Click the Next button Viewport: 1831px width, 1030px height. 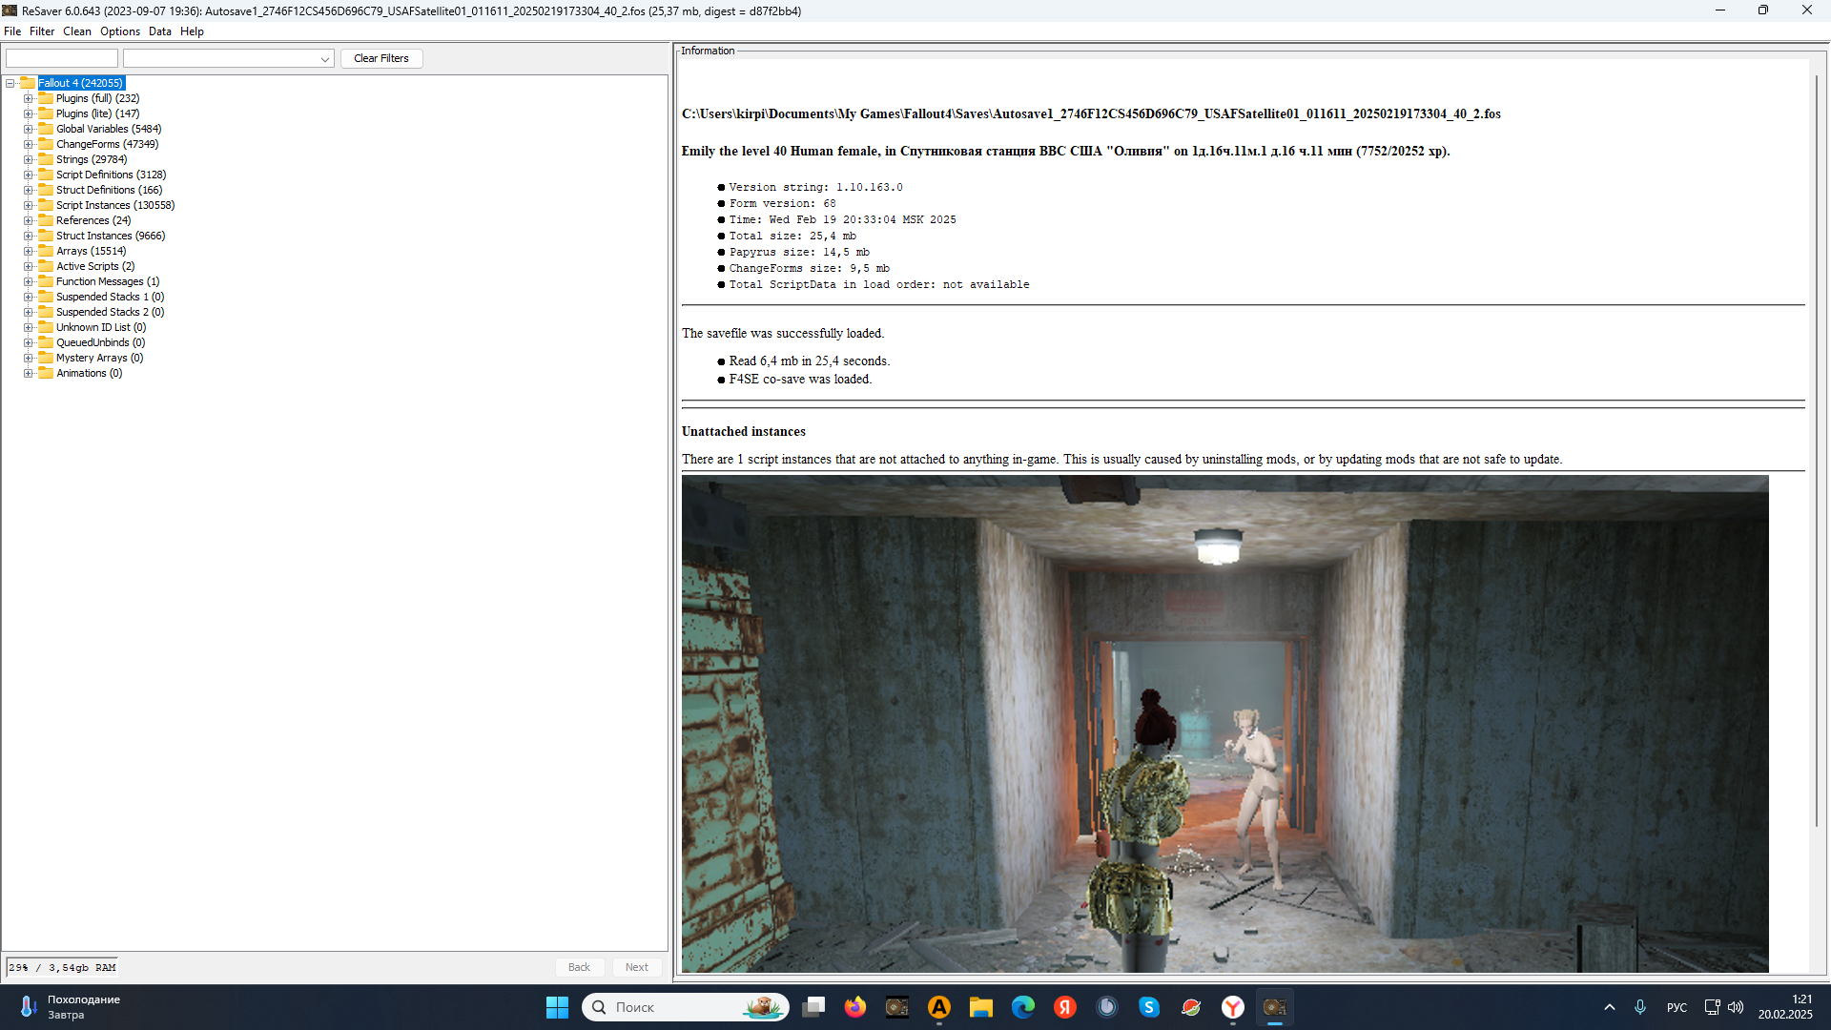[637, 967]
